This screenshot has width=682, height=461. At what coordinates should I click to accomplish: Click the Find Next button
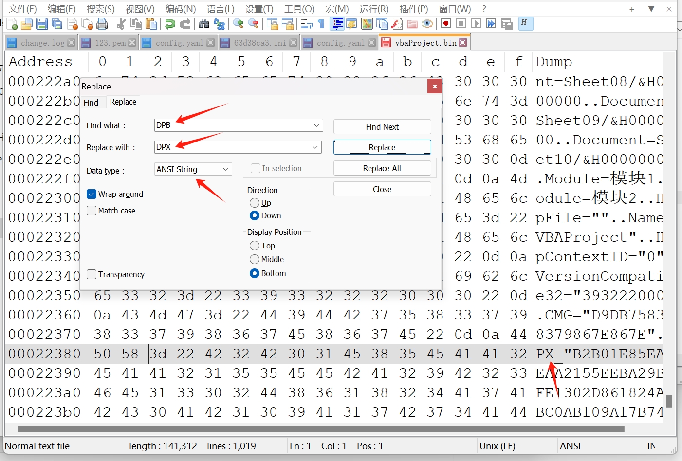point(382,127)
